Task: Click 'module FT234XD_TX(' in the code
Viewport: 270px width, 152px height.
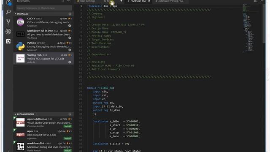Action: click(x=100, y=88)
